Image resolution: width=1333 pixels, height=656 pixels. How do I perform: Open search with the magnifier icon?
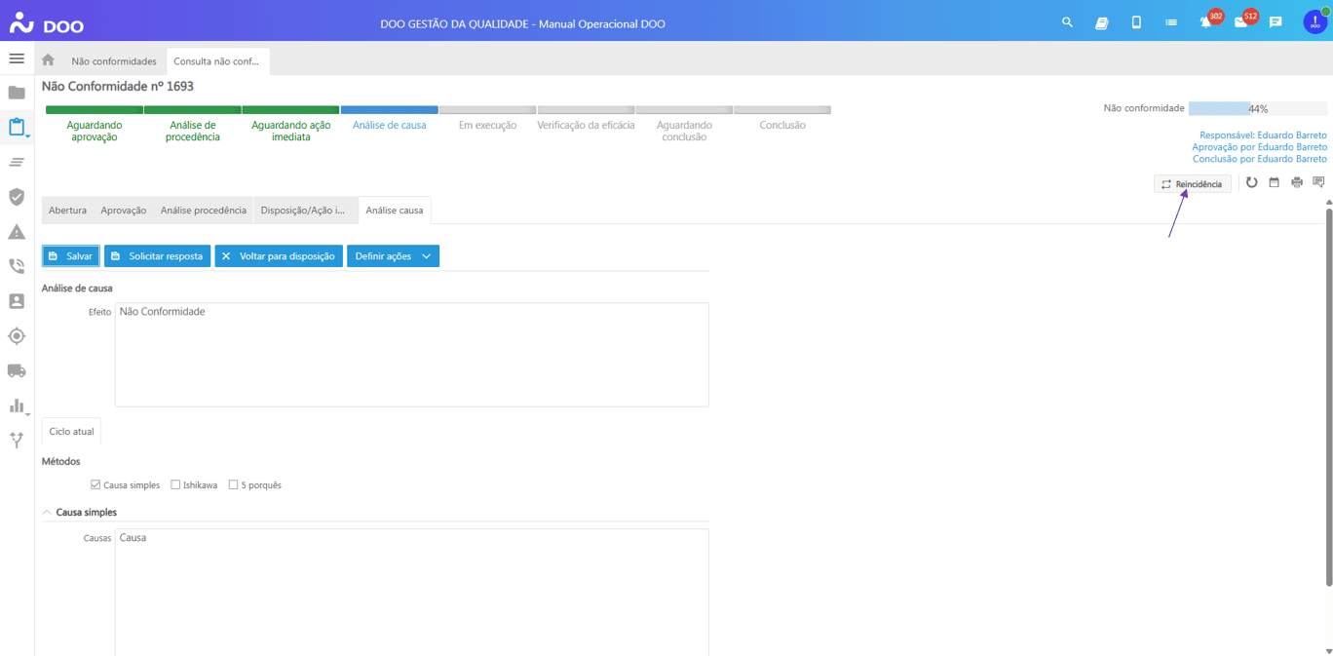1067,22
